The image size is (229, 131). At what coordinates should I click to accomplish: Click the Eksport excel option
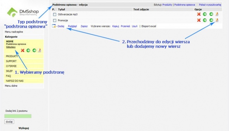click(149, 26)
